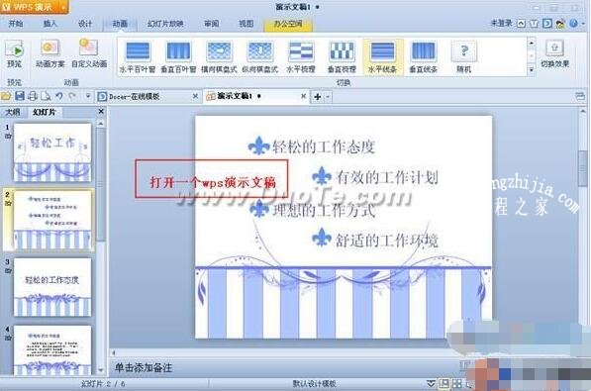Switch to the 大纲 outline pane tab
591x391 pixels.
pos(13,112)
